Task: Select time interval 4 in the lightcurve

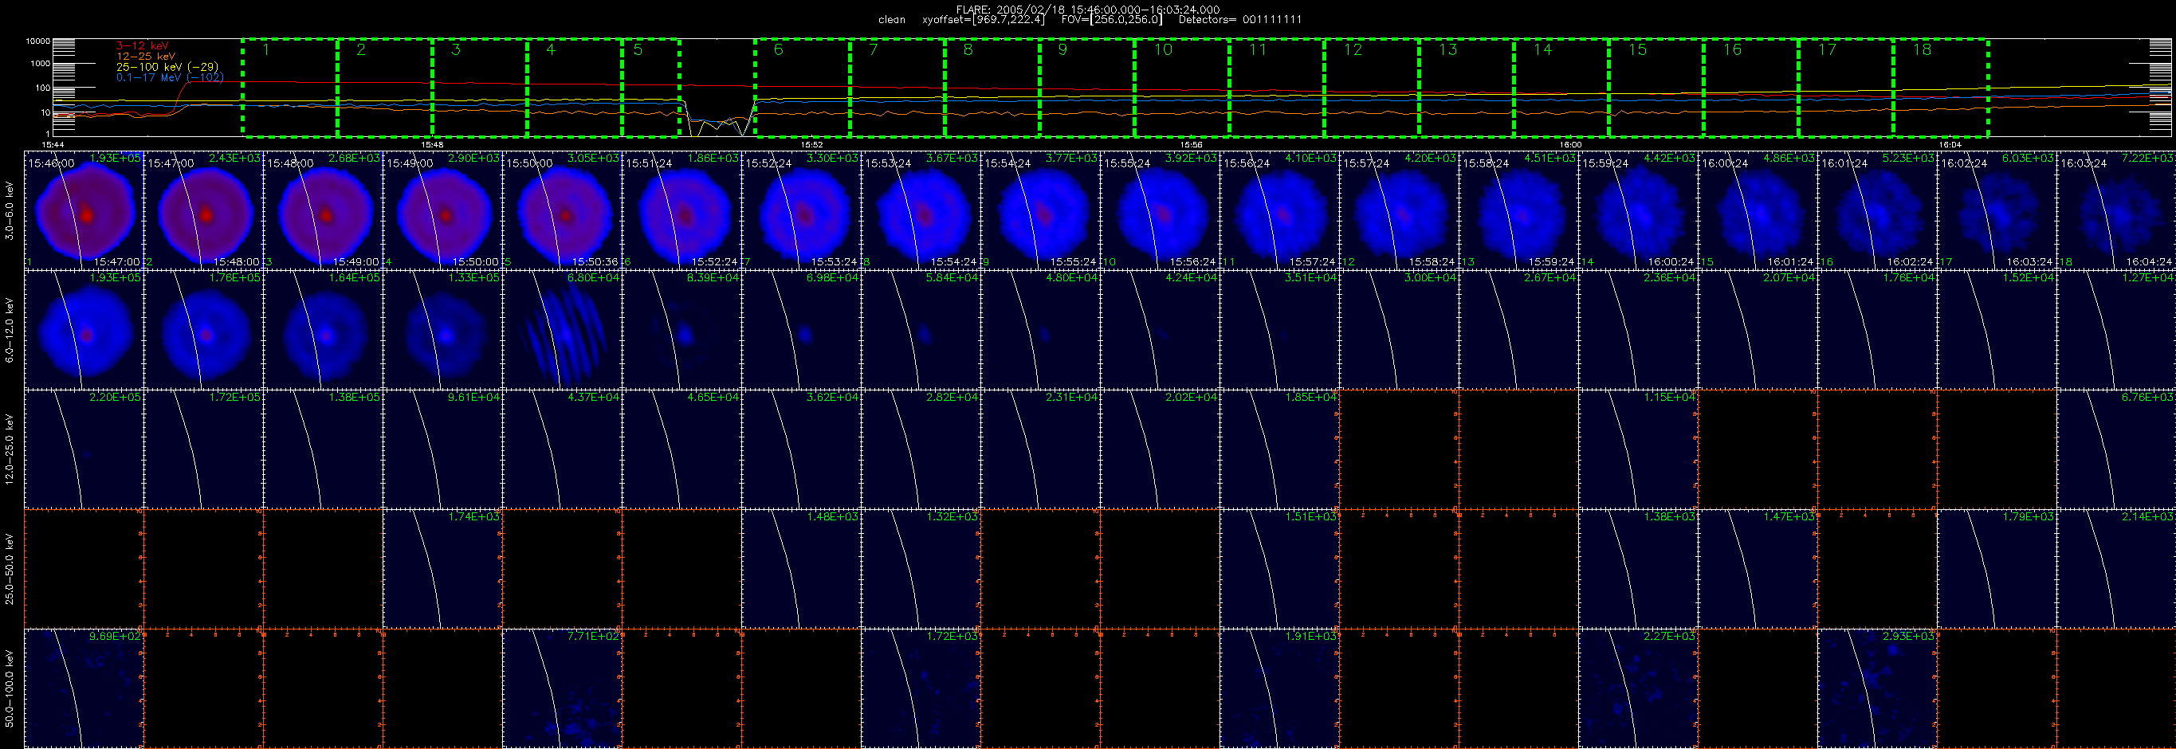Action: tap(575, 87)
